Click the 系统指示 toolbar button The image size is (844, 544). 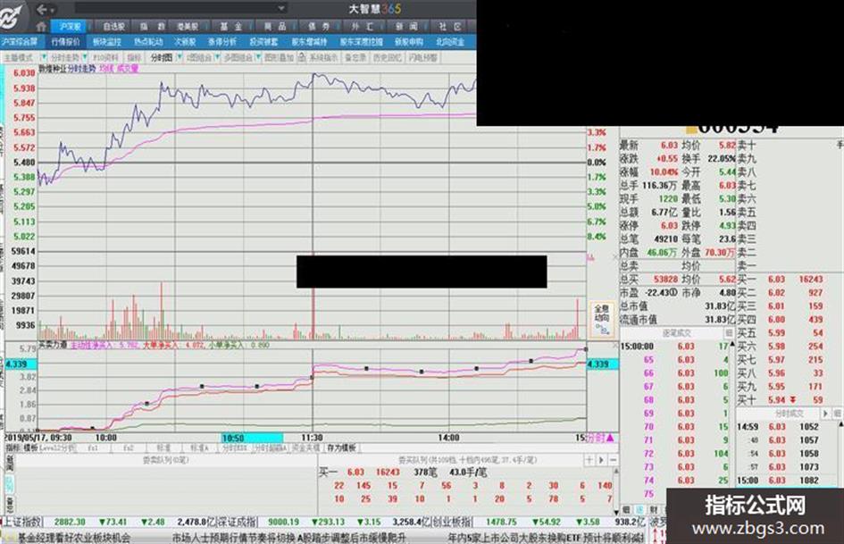pos(323,57)
